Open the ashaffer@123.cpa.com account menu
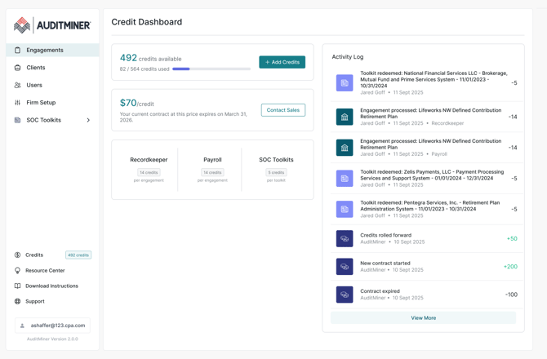 (x=52, y=326)
